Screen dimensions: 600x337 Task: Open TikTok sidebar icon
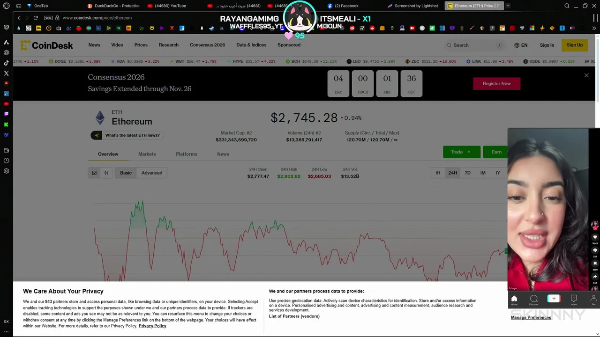tap(6, 63)
